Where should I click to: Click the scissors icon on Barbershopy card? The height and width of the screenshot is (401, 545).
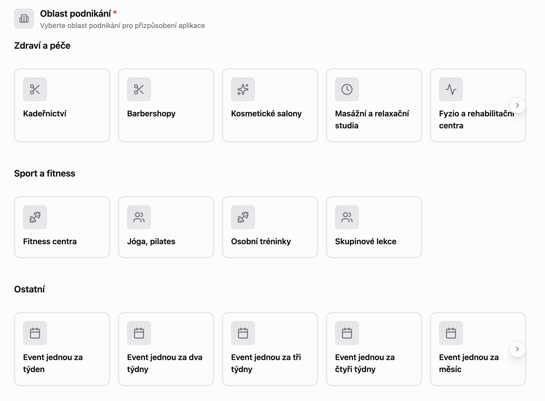click(x=139, y=89)
